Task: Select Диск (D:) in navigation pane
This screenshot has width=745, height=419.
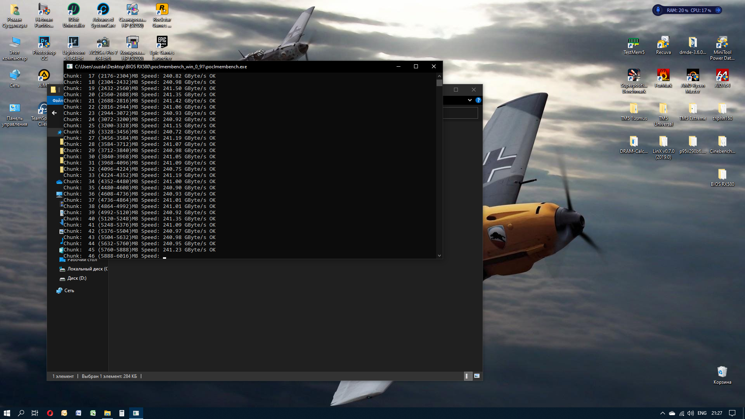Action: [77, 278]
